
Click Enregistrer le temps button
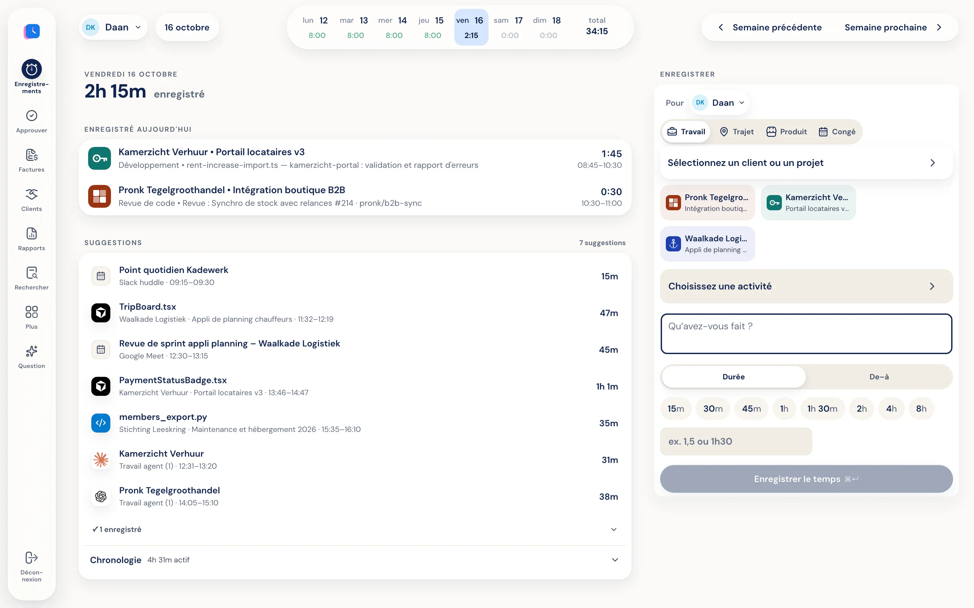[x=806, y=479]
